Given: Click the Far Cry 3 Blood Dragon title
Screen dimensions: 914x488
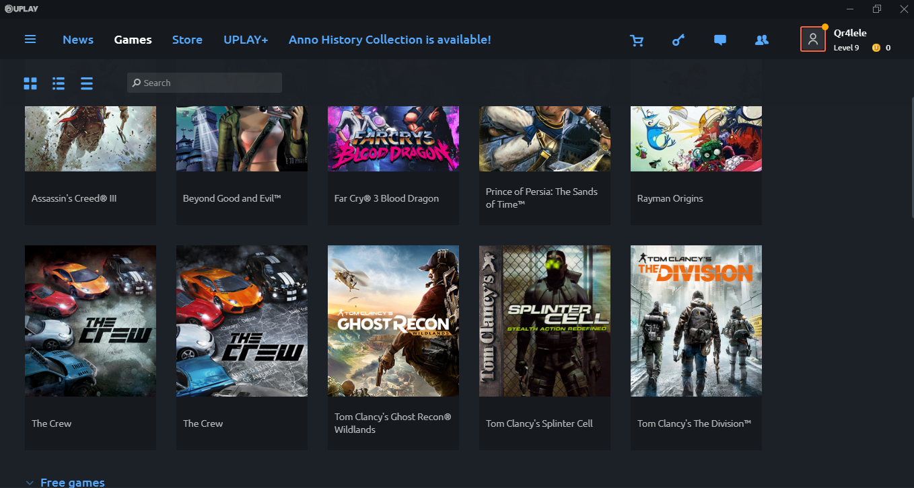Looking at the screenshot, I should [x=386, y=198].
